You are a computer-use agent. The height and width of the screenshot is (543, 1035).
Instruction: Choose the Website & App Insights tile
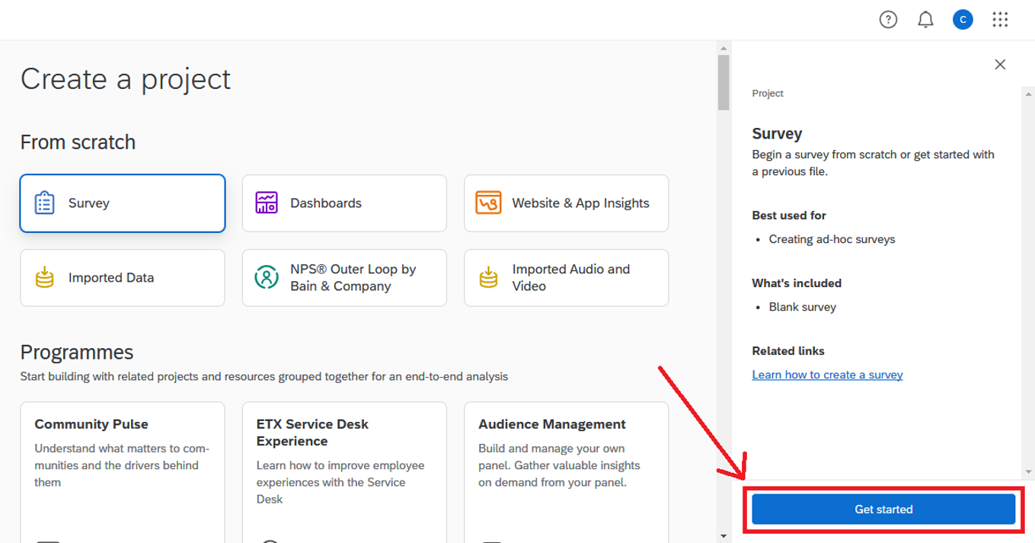point(566,203)
